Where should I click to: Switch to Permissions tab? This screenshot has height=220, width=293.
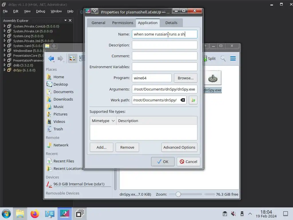point(122,23)
